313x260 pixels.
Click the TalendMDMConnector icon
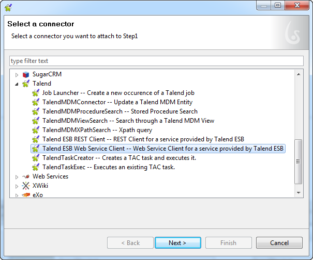tap(36, 102)
